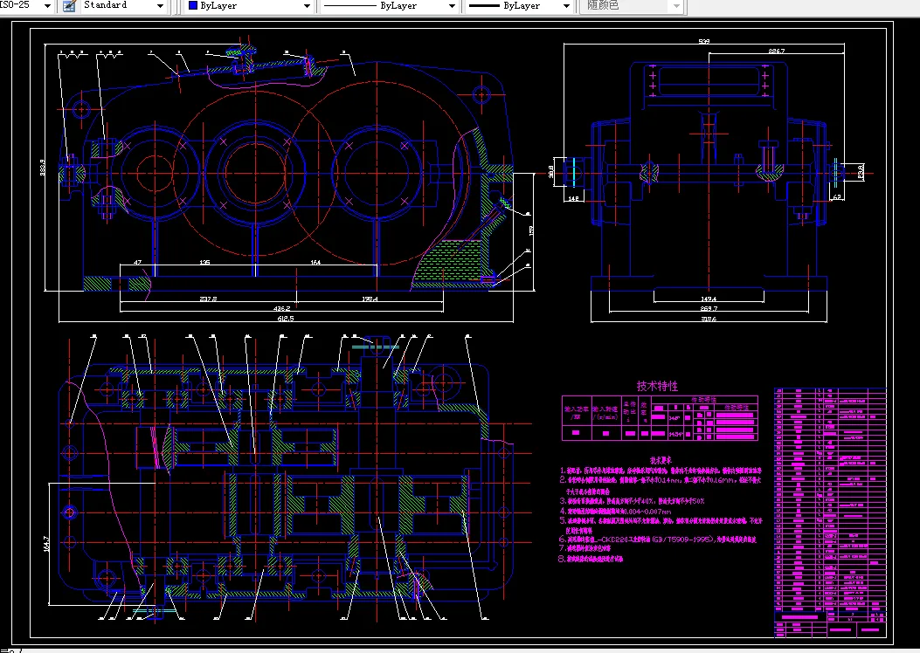Open the color ByLayer dropdown arrow
Viewport: 920px width, 653px height.
click(x=306, y=5)
